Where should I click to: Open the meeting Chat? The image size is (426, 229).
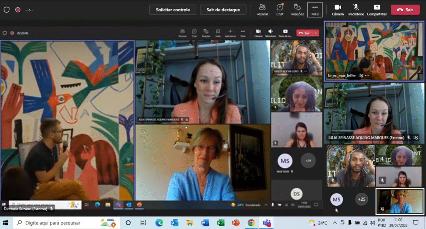click(280, 10)
